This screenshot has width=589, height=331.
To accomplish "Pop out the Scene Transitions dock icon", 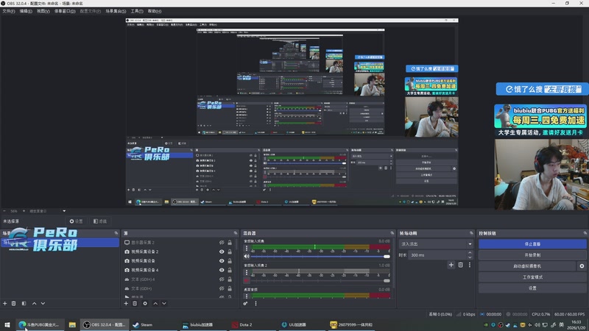I will 471,233.
